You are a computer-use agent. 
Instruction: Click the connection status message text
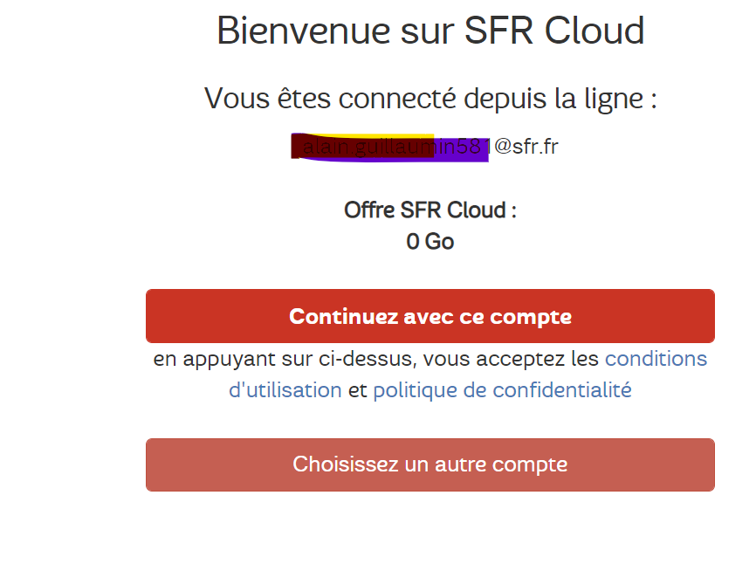pyautogui.click(x=429, y=98)
